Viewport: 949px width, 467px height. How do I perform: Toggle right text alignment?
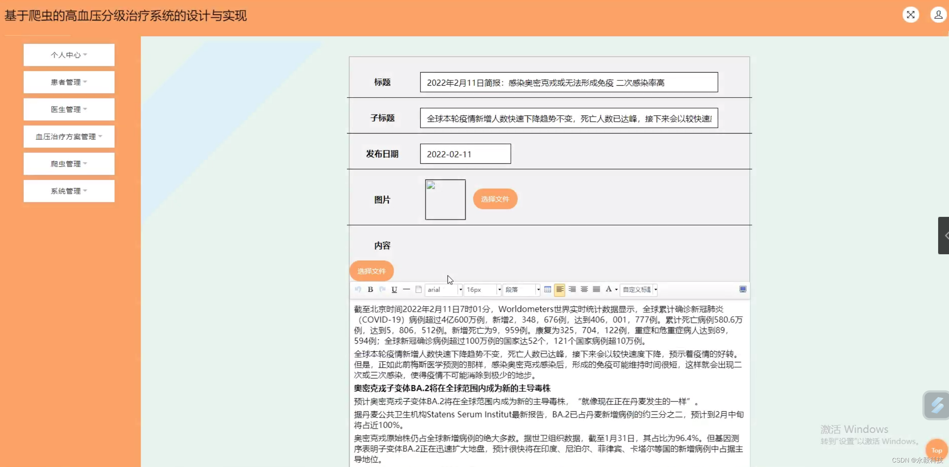[572, 289]
